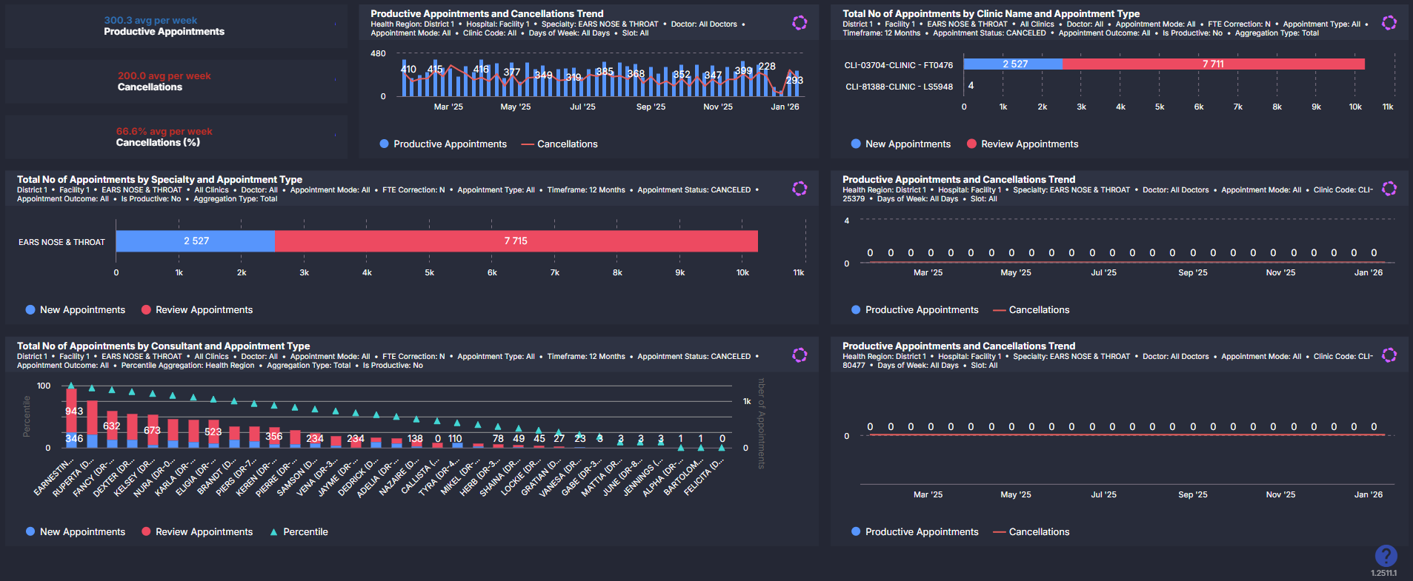Image resolution: width=1413 pixels, height=581 pixels.
Task: Select the Cancellations (%) KPI card
Action: pyautogui.click(x=176, y=137)
